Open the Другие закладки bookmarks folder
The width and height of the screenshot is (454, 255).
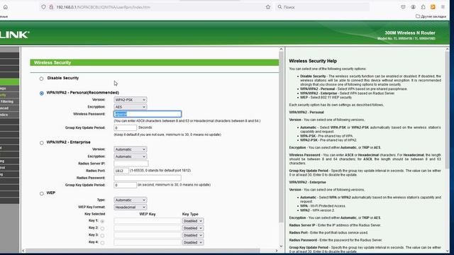(431, 16)
